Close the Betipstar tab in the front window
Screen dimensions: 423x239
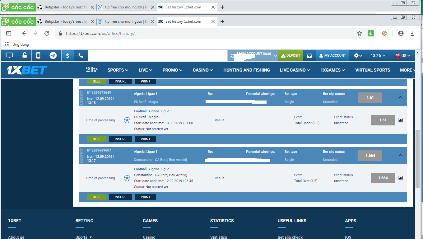pyautogui.click(x=92, y=21)
